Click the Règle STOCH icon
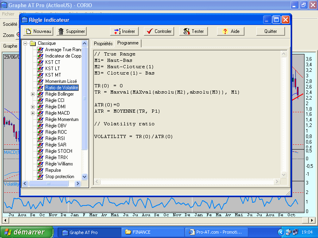The width and height of the screenshot is (318, 238). click(40, 151)
